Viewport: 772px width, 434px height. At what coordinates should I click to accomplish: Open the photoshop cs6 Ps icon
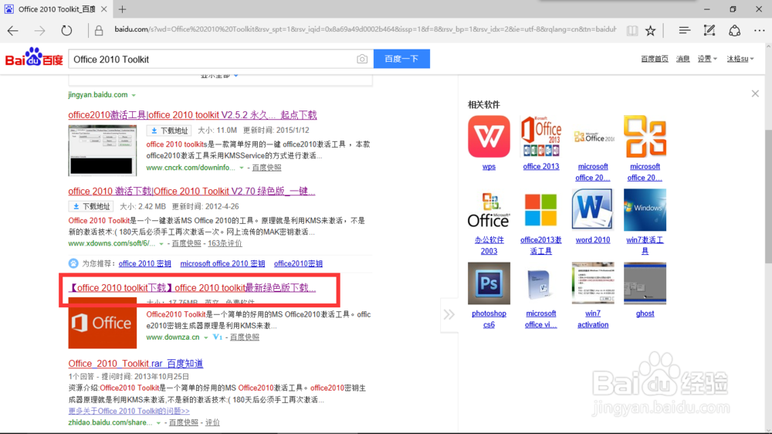click(489, 283)
